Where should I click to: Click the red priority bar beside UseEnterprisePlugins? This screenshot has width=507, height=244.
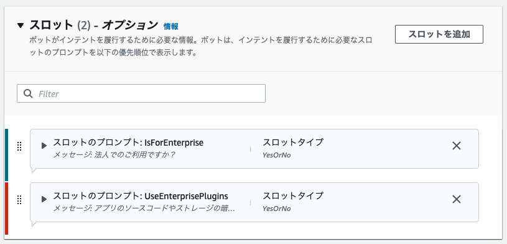pyautogui.click(x=6, y=209)
